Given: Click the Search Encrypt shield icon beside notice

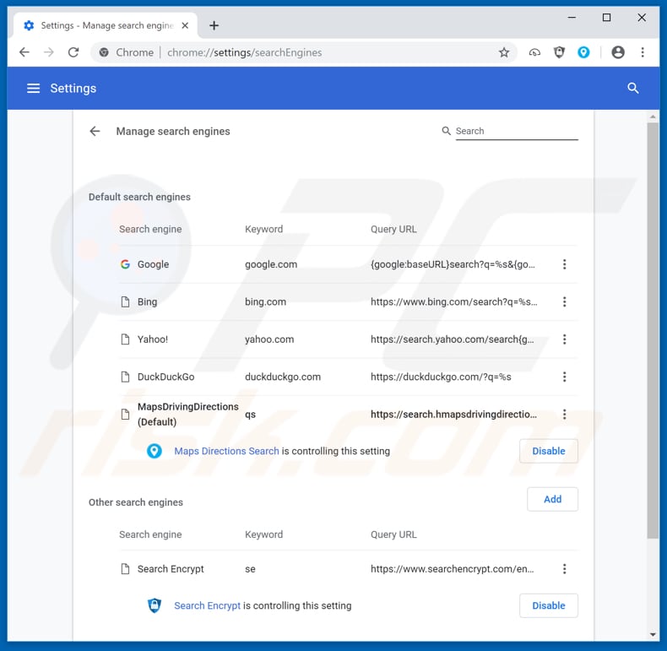Looking at the screenshot, I should tap(155, 605).
